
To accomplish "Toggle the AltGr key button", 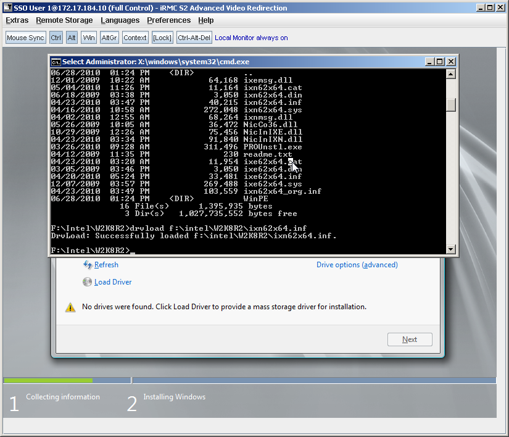I will [x=109, y=38].
